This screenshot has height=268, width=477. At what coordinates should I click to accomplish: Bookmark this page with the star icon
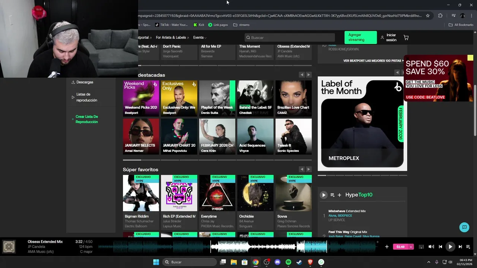(428, 16)
